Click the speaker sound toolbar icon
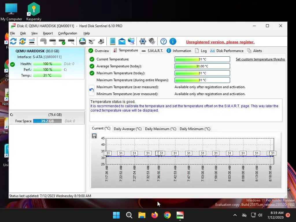 coord(152,41)
